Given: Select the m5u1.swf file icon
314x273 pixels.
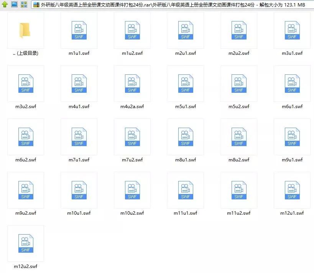Looking at the screenshot, I should (x=186, y=84).
